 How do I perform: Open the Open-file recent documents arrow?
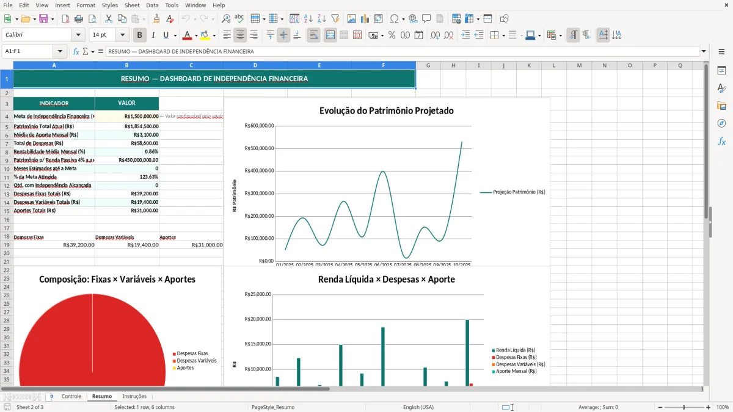[34, 19]
